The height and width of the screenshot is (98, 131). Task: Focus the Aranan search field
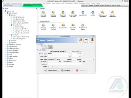pyautogui.click(x=19, y=8)
